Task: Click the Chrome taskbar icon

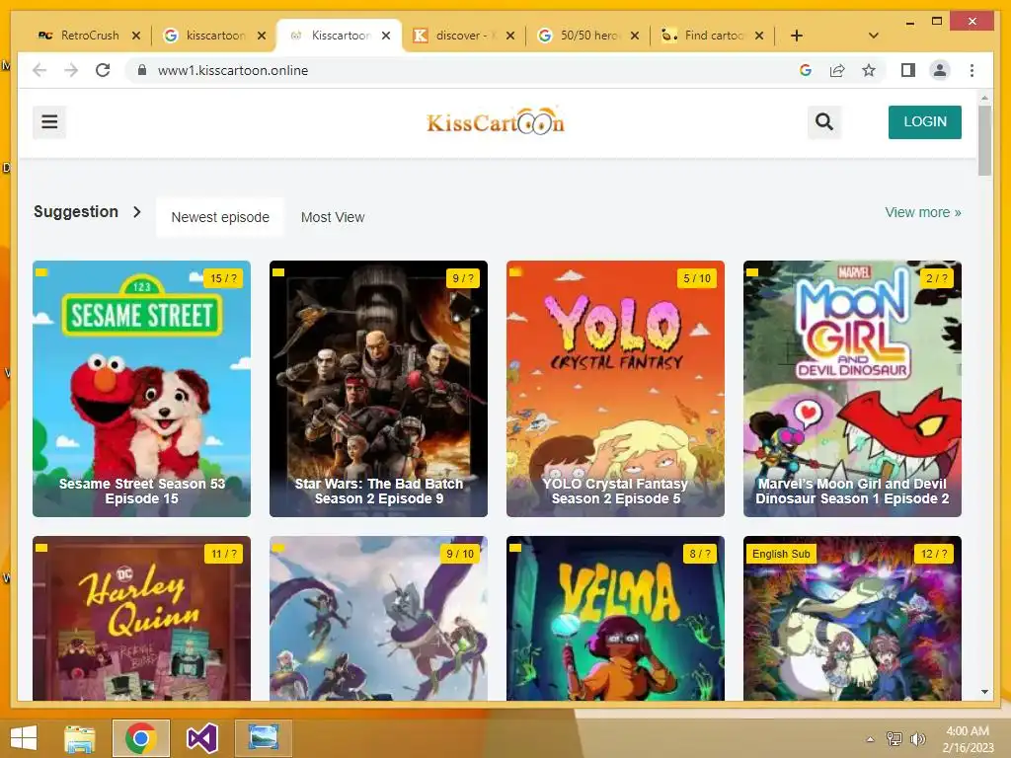Action: point(140,738)
